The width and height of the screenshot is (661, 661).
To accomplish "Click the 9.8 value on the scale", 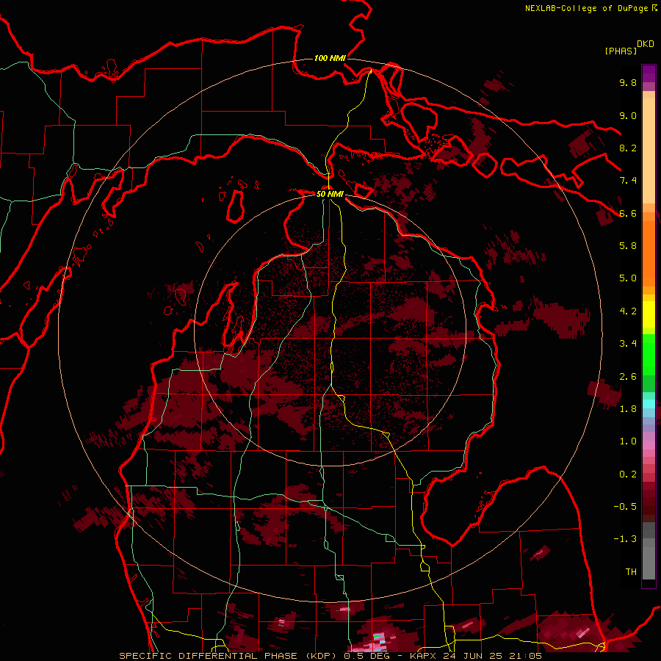I will click(628, 82).
